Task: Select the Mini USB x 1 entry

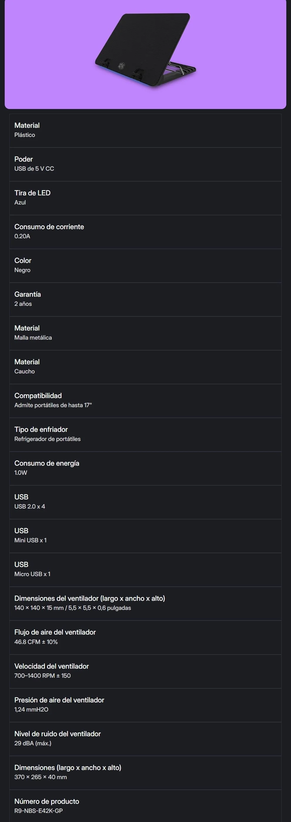Action: pos(145,536)
